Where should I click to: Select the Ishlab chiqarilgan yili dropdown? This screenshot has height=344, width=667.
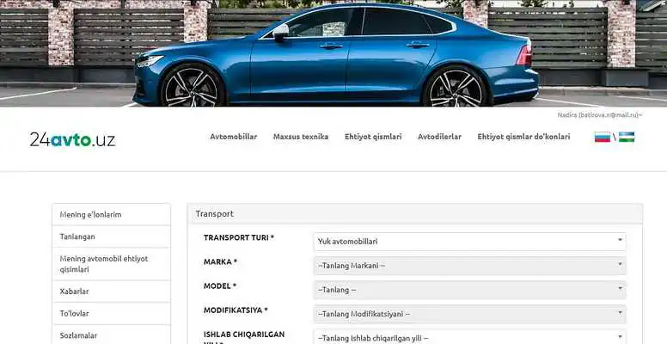(x=468, y=338)
